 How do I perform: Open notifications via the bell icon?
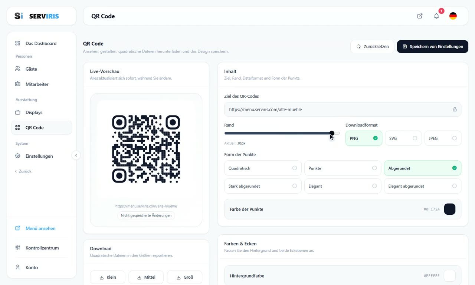point(436,16)
